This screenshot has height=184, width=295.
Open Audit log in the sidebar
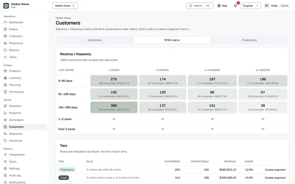click(x=24, y=176)
